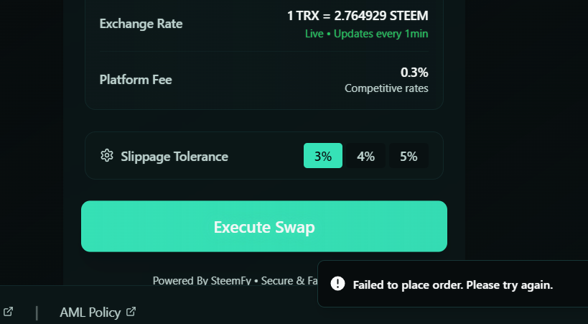
Task: Click the Slippage Tolerance gear icon
Action: [107, 155]
